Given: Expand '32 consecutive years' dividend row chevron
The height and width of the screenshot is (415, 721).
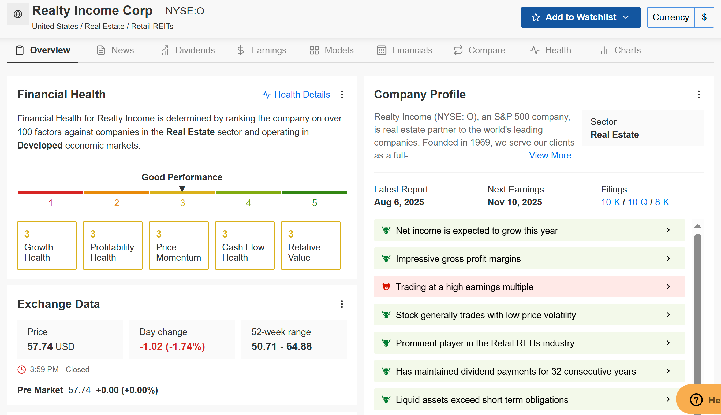Looking at the screenshot, I should [668, 371].
